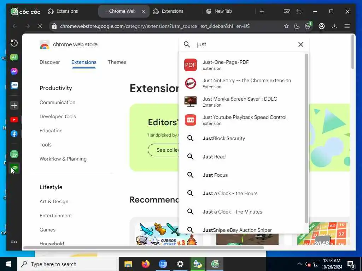Viewport: 362px width, 271px height.
Task: Stop loading the page with X button
Action: (x=40, y=26)
